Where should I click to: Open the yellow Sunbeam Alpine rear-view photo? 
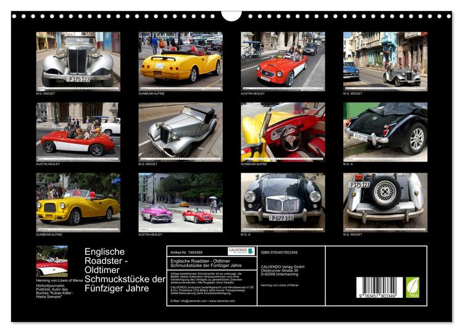181,61
